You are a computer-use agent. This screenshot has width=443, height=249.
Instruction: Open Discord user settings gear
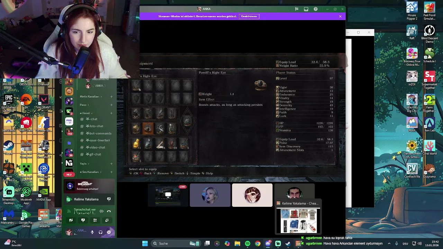109,232
